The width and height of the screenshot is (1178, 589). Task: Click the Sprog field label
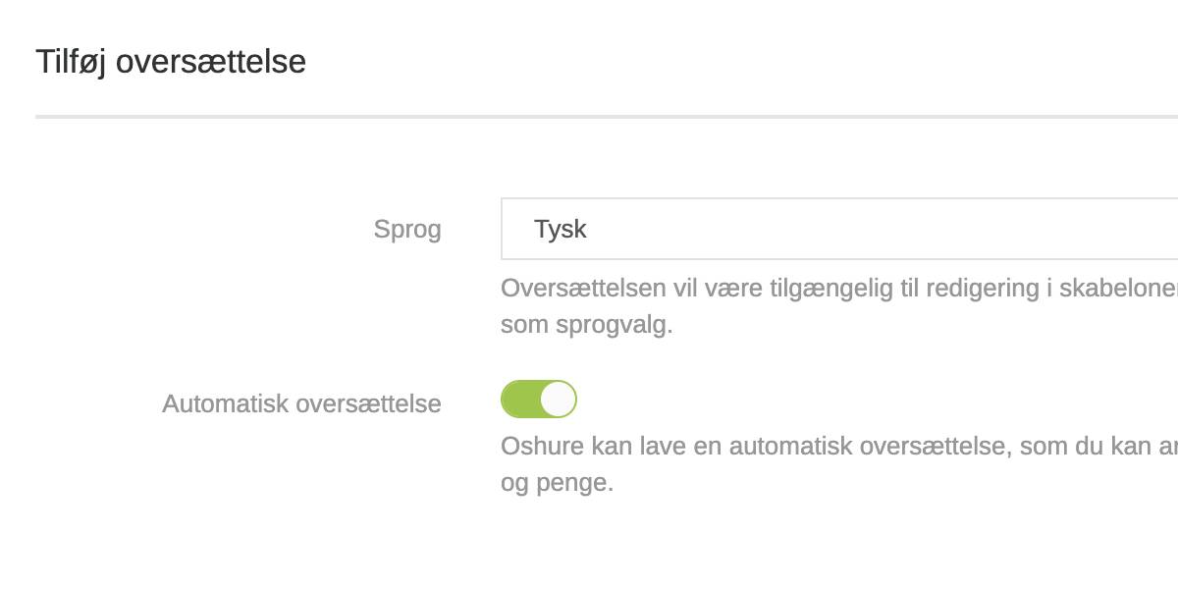tap(407, 230)
